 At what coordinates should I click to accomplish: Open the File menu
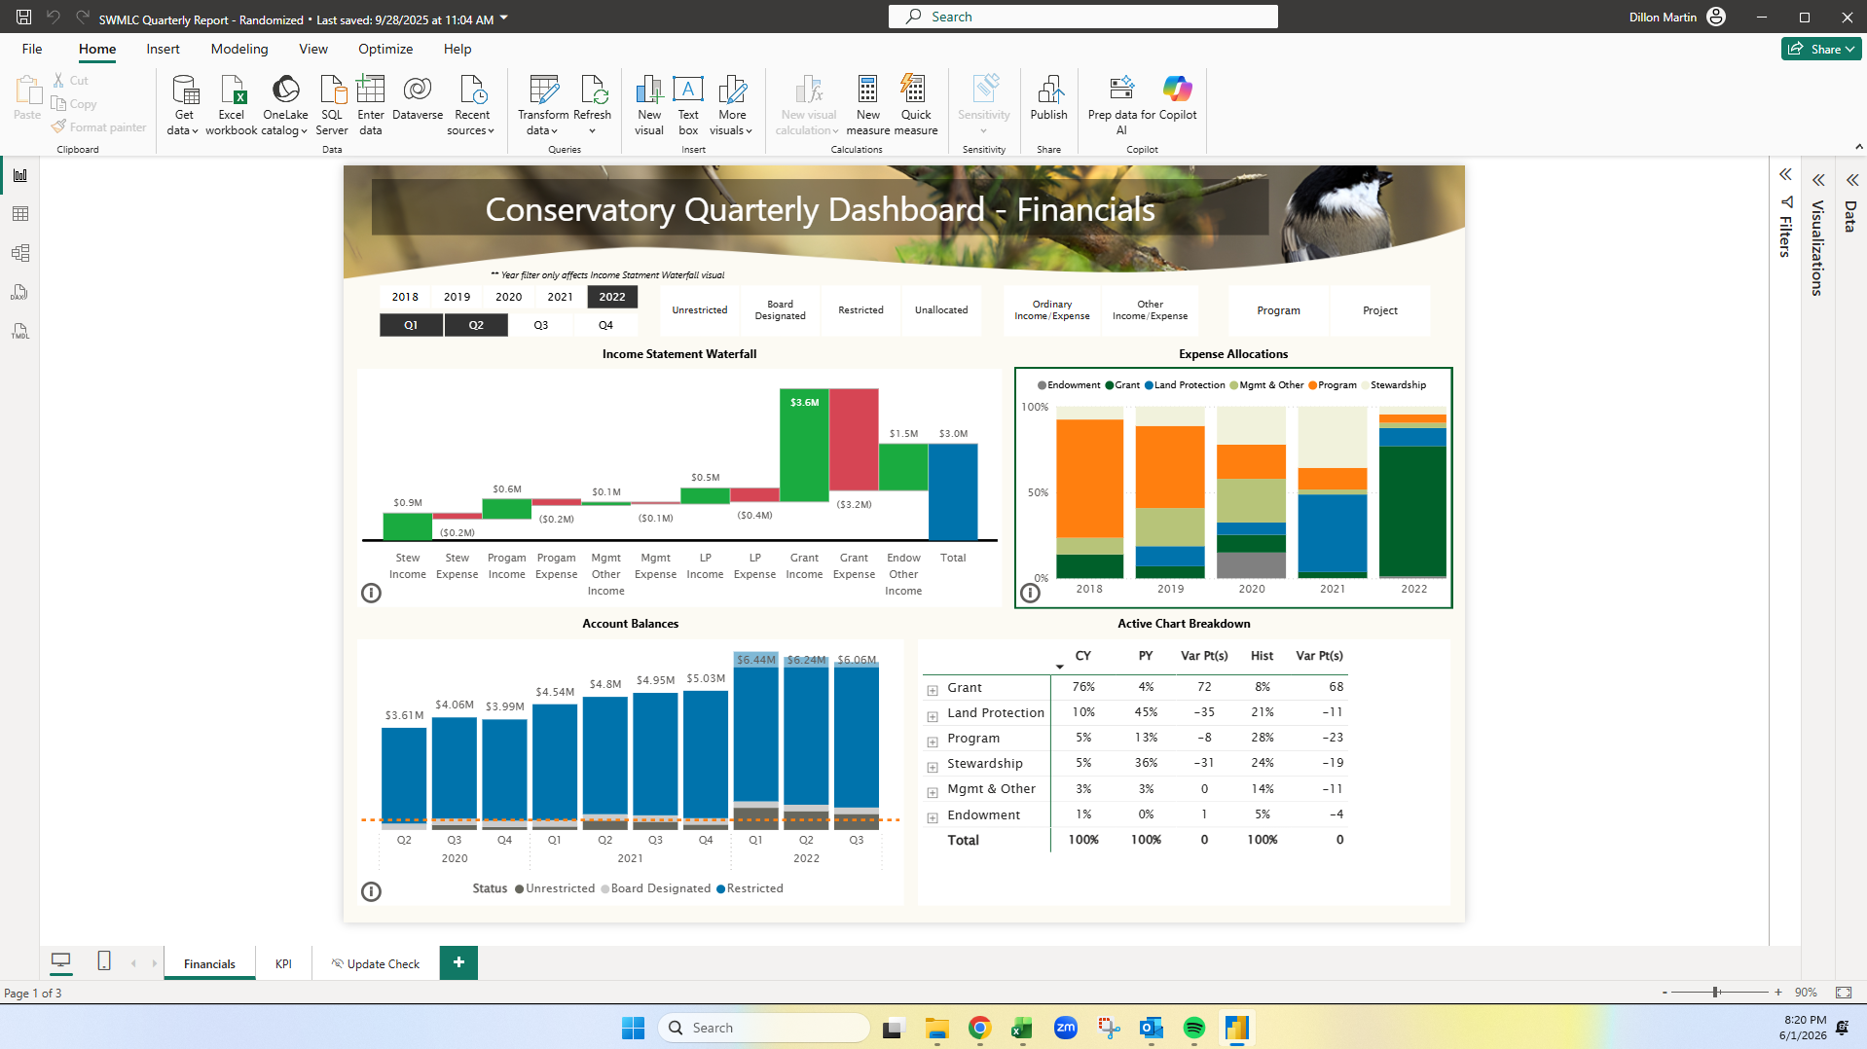pyautogui.click(x=32, y=49)
